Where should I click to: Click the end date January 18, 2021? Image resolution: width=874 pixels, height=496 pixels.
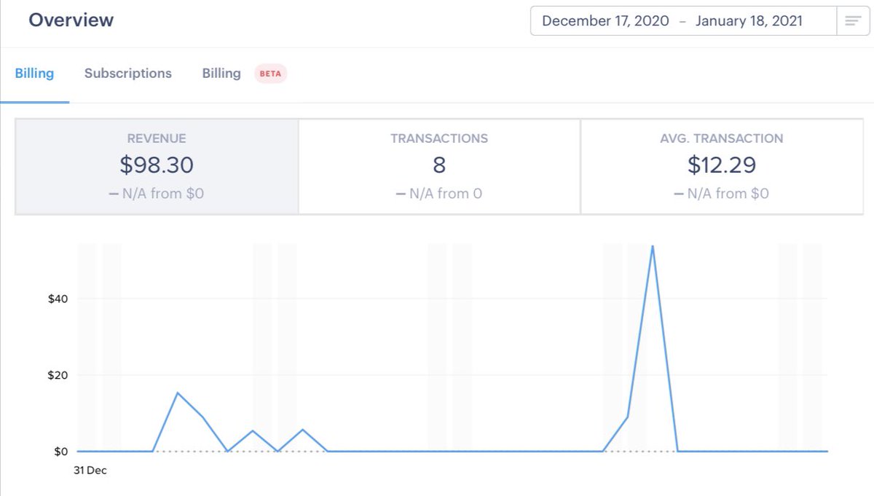point(751,20)
